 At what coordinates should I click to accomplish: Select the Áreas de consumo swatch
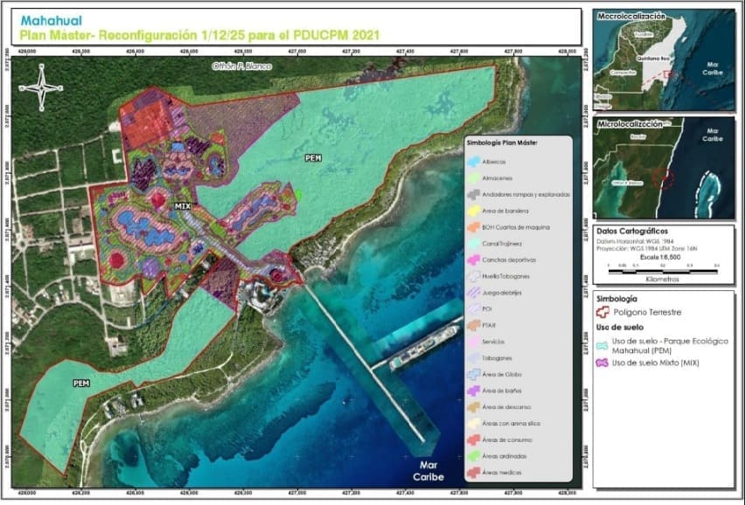click(475, 439)
